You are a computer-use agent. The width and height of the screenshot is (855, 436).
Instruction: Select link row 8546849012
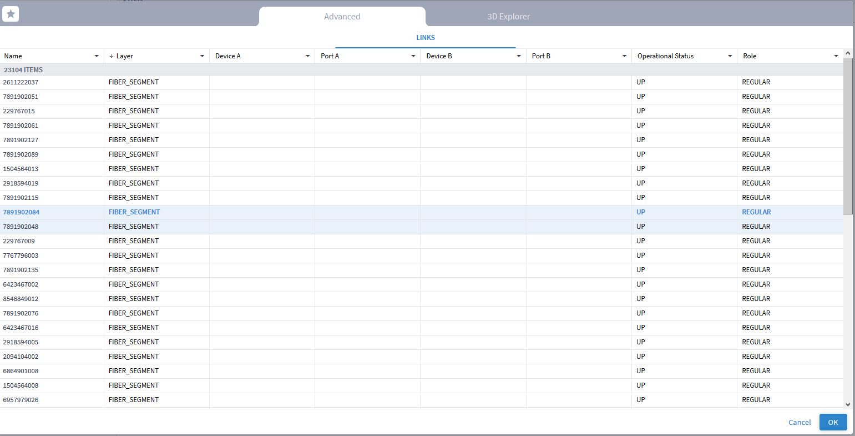422,299
